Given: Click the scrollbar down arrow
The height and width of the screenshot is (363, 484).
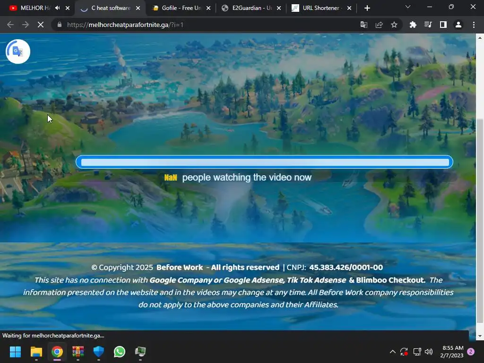Looking at the screenshot, I should point(480,336).
